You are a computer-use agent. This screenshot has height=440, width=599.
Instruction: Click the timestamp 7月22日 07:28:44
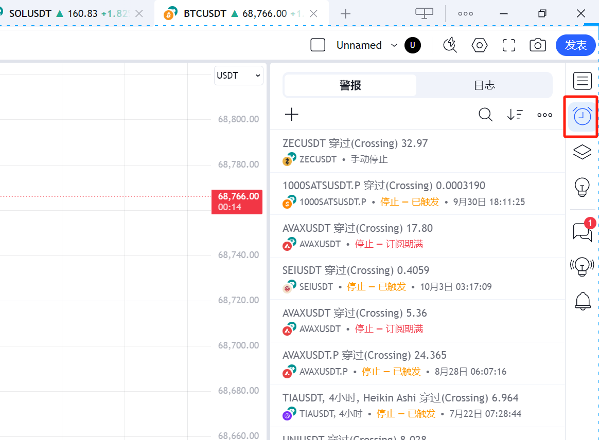[x=485, y=414]
